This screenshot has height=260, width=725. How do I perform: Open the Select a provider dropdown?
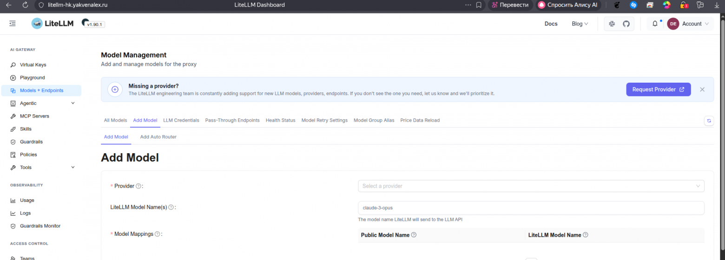(531, 186)
